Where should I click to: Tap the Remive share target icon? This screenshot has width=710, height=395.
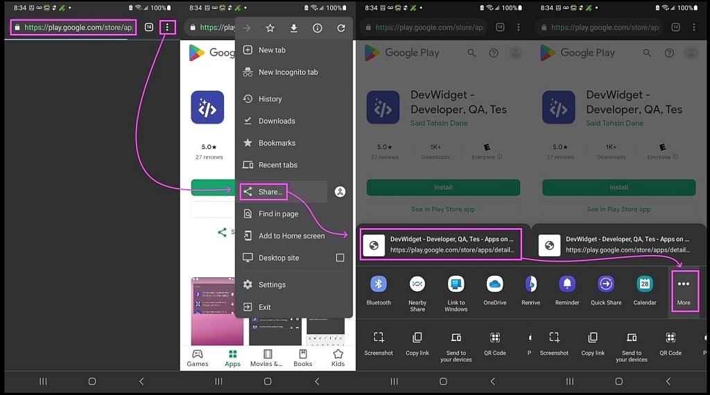(530, 291)
